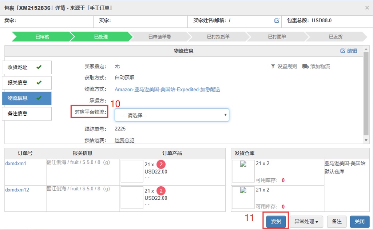Click the 已申请单号 progress step
Image resolution: width=373 pixels, height=230 pixels.
point(159,37)
